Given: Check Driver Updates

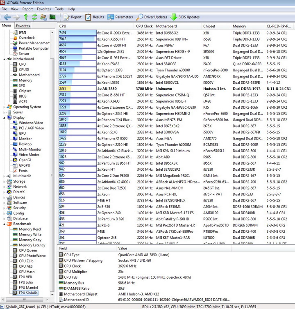Looking at the screenshot, I should click(x=152, y=17).
